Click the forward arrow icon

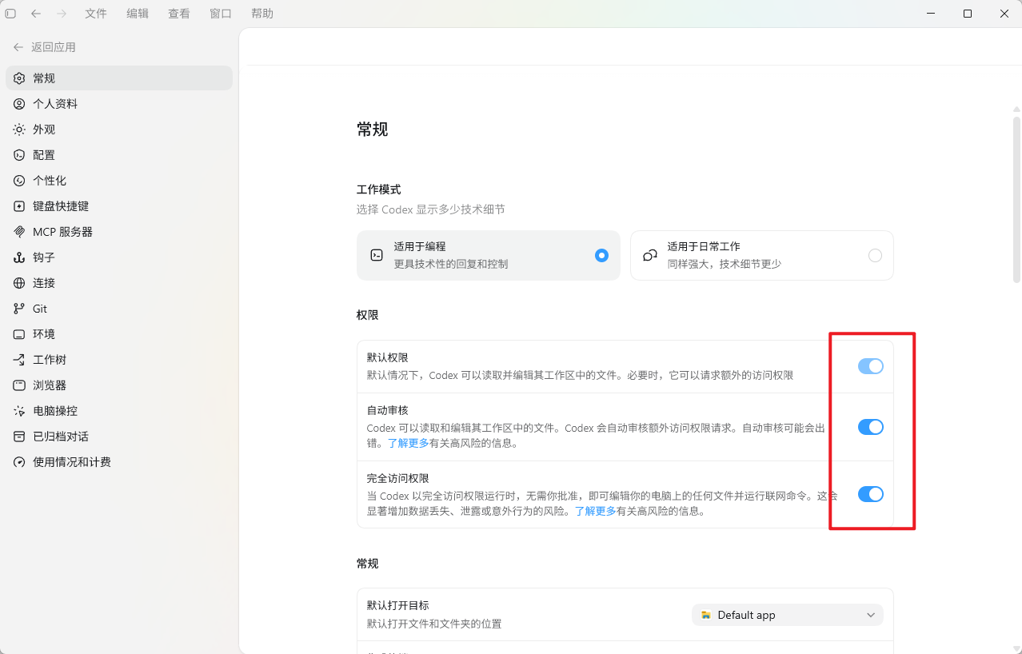(x=62, y=14)
